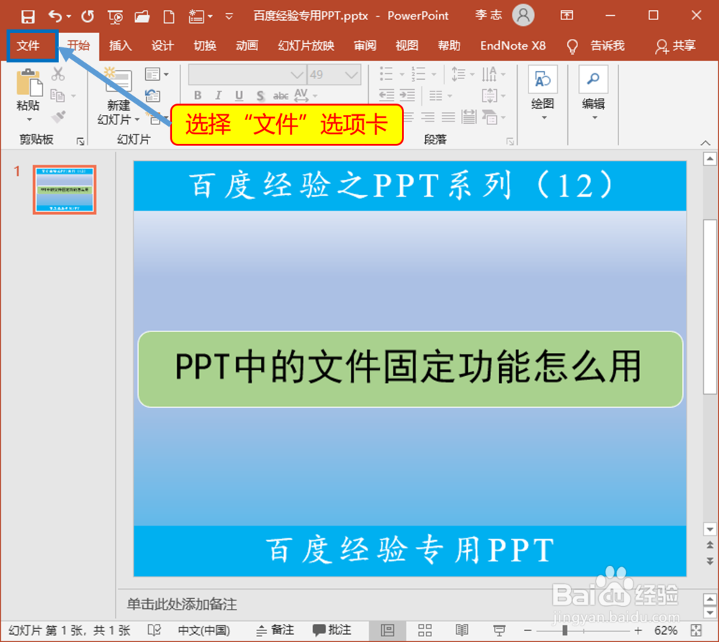719x642 pixels.
Task: Switch to the 插入 (Insert) ribbon tab
Action: [120, 45]
